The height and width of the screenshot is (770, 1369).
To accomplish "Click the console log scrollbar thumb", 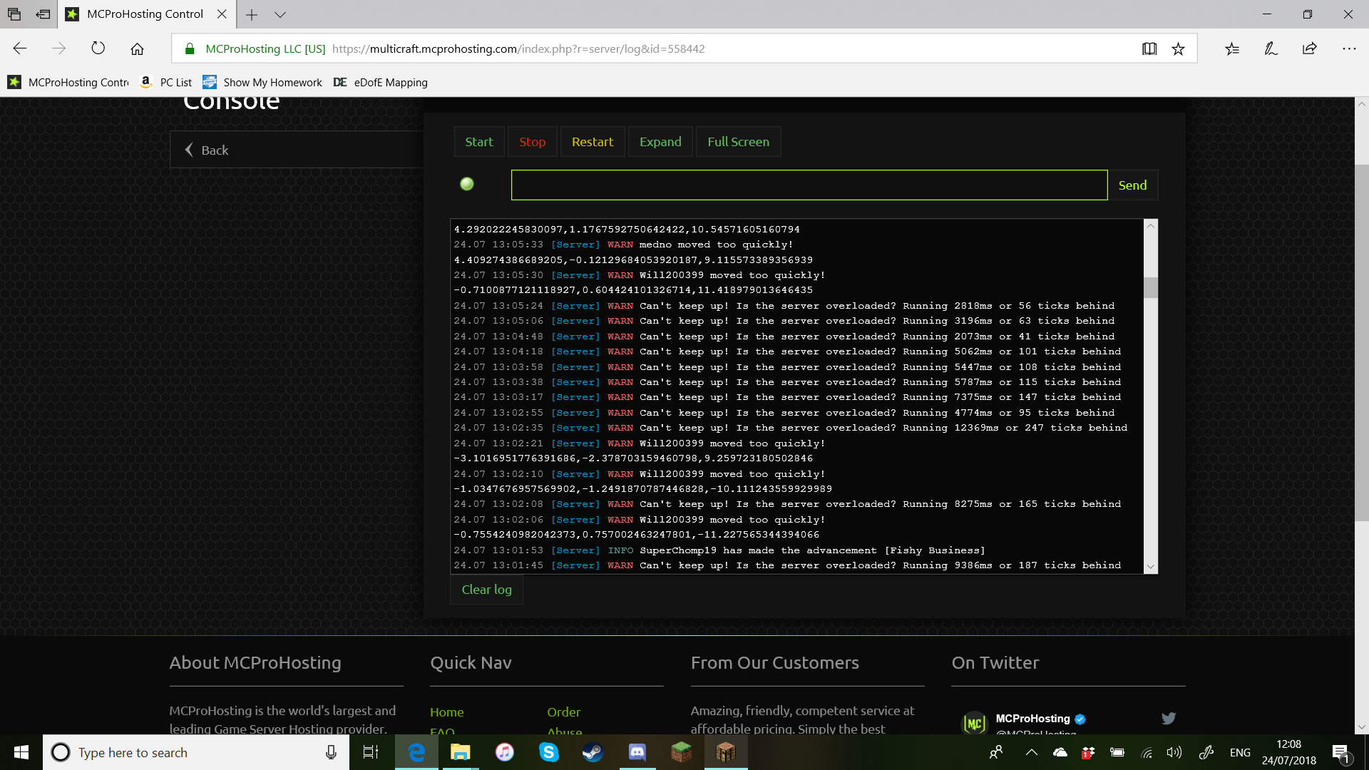I will [x=1150, y=287].
